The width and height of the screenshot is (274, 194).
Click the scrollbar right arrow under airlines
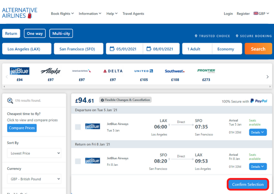pos(270,86)
